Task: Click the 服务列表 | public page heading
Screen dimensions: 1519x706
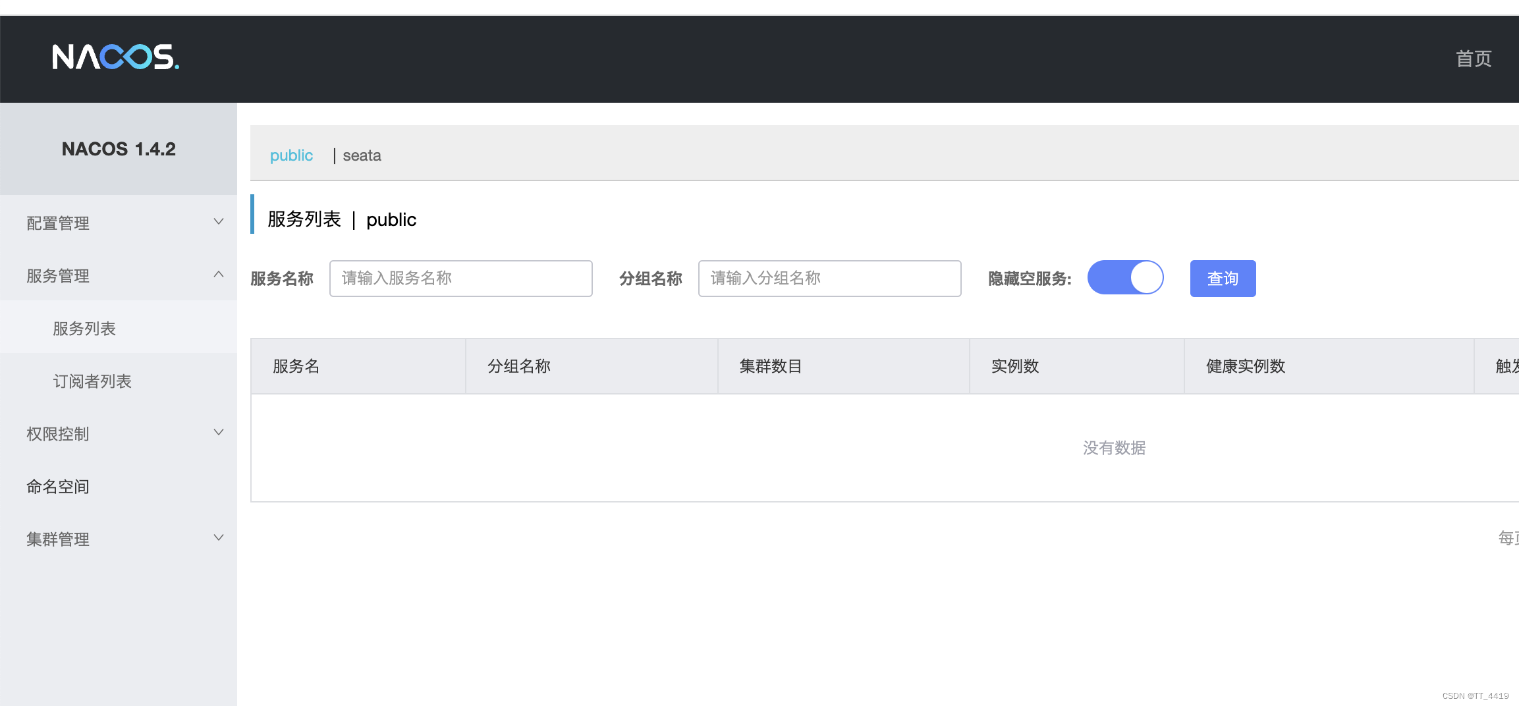Action: (x=342, y=219)
